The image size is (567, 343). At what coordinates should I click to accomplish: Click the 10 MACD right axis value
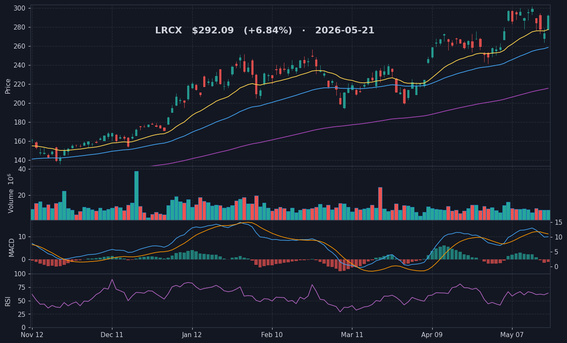(558, 237)
